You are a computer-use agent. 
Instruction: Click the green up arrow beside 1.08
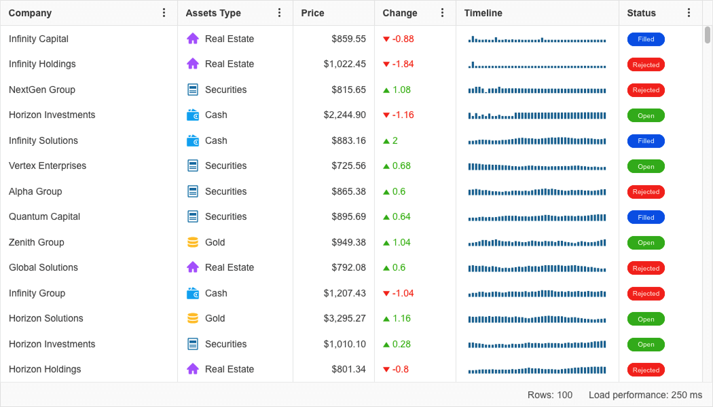[386, 90]
